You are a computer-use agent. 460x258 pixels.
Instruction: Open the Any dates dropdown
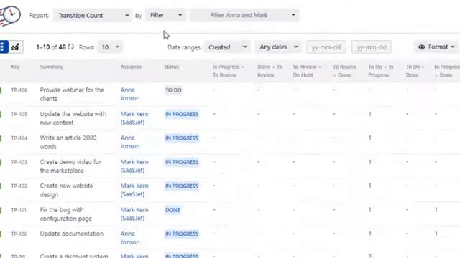[278, 47]
